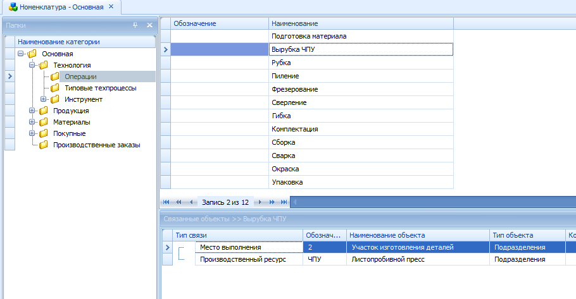Click folder icon of Производственные заказы
This screenshot has height=299, width=576.
click(x=43, y=145)
